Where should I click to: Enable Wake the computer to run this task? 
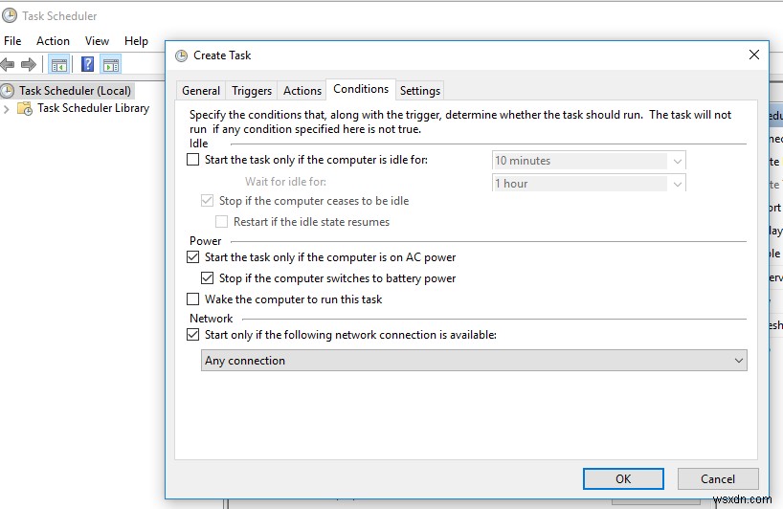(x=192, y=299)
